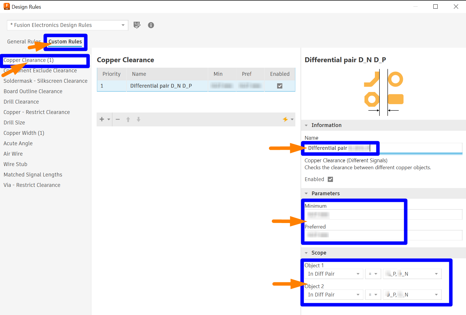Click the save design rules icon

point(137,25)
